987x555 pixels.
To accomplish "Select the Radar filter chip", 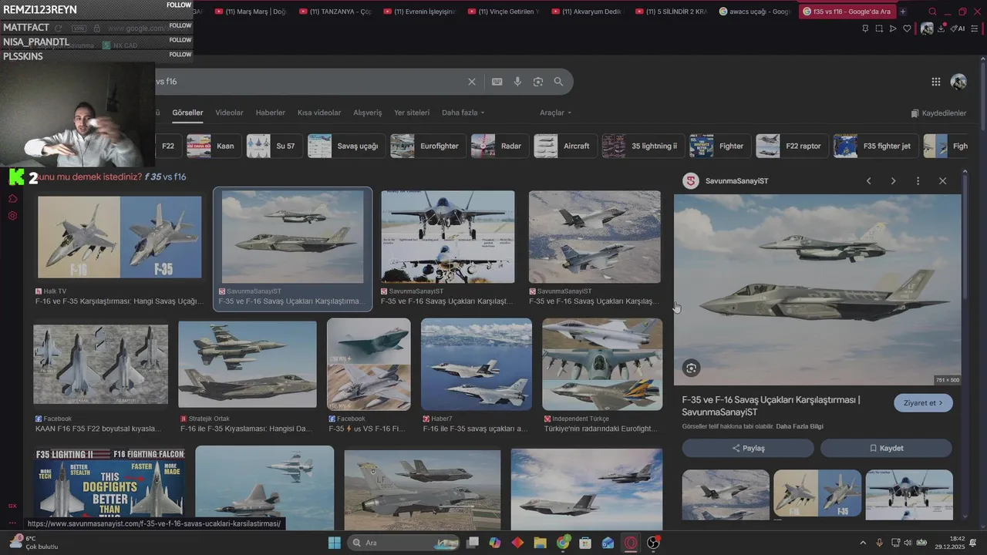I will coord(500,146).
